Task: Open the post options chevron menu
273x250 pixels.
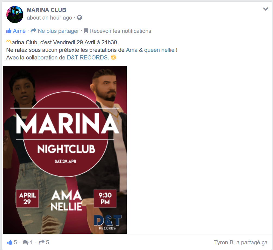Action: tap(265, 9)
